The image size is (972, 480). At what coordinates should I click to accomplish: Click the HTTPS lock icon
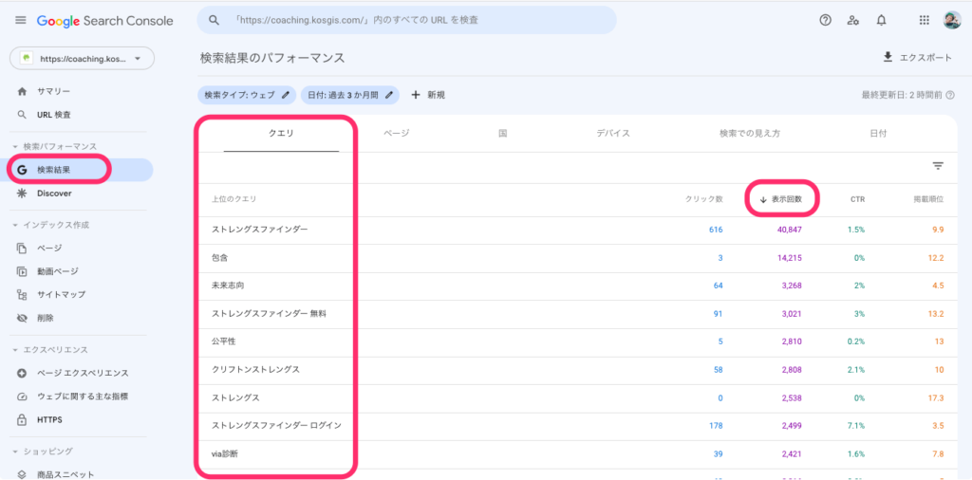point(23,420)
